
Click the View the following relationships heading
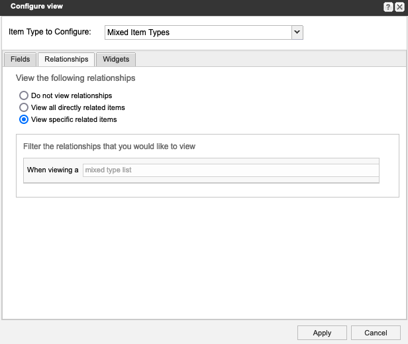click(x=76, y=78)
